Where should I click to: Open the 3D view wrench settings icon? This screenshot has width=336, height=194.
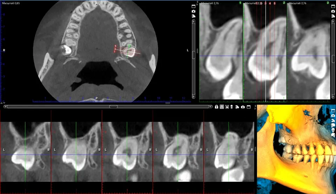pyautogui.click(x=333, y=120)
